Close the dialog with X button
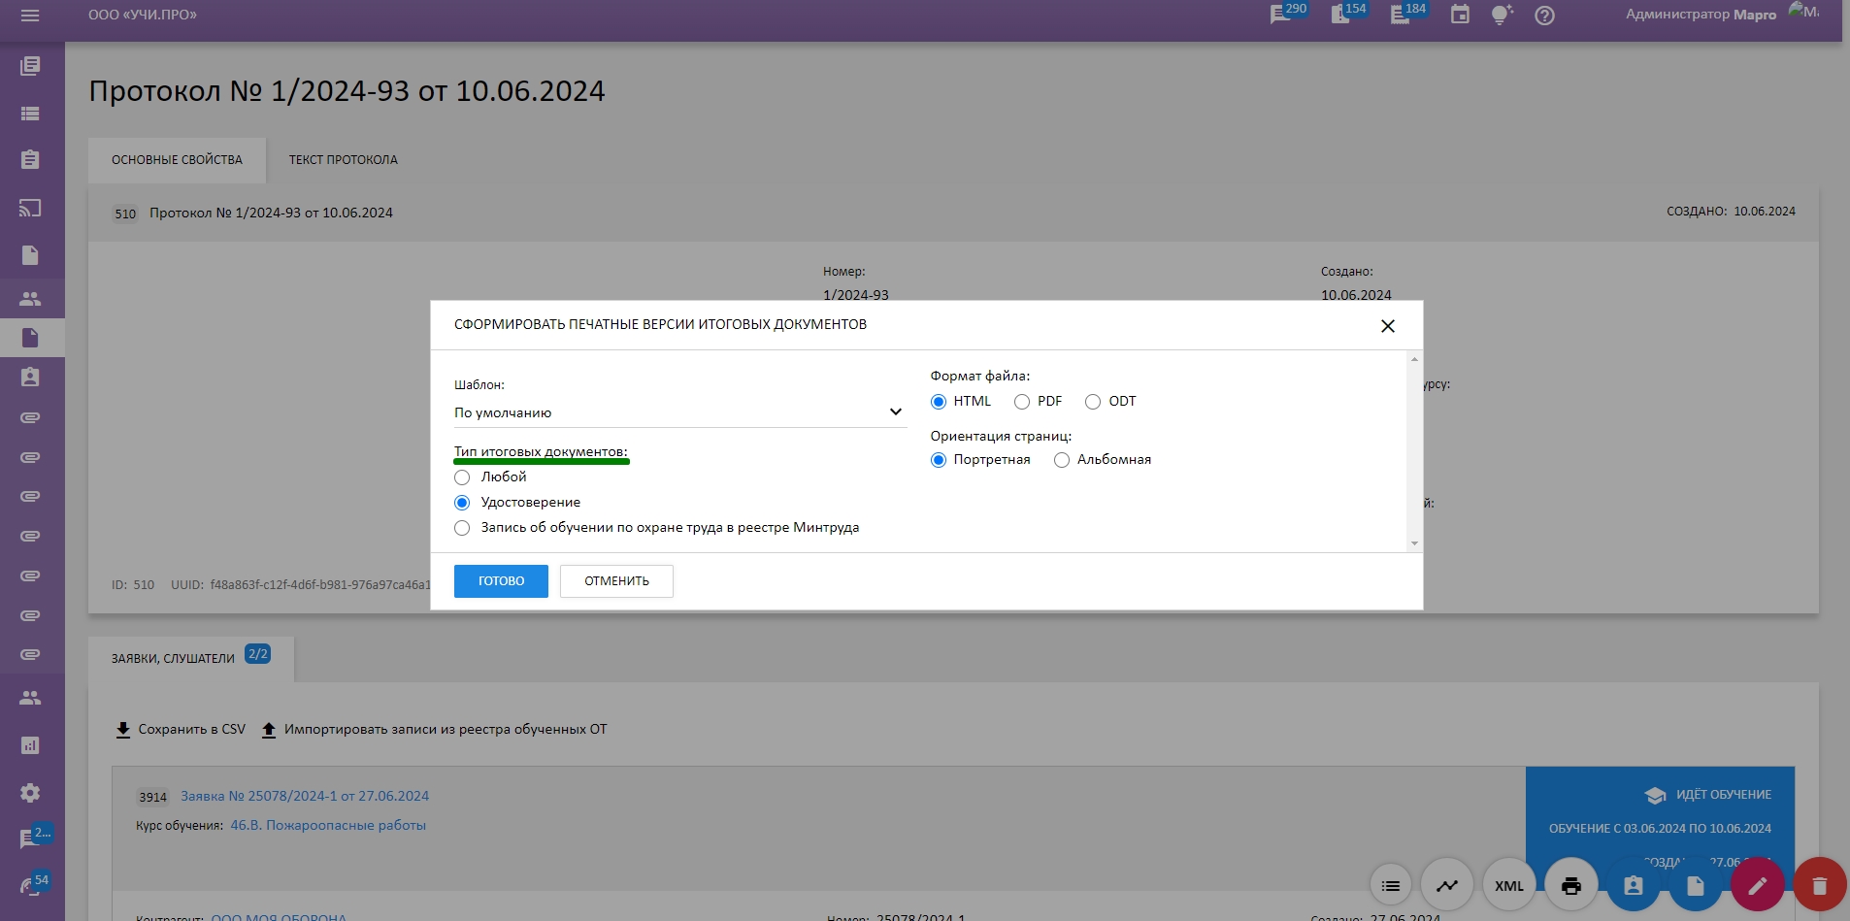This screenshot has width=1850, height=921. (x=1388, y=326)
